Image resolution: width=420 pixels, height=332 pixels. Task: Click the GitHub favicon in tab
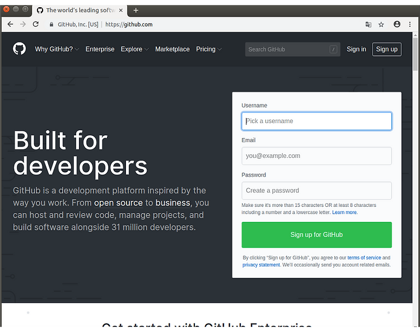(40, 10)
